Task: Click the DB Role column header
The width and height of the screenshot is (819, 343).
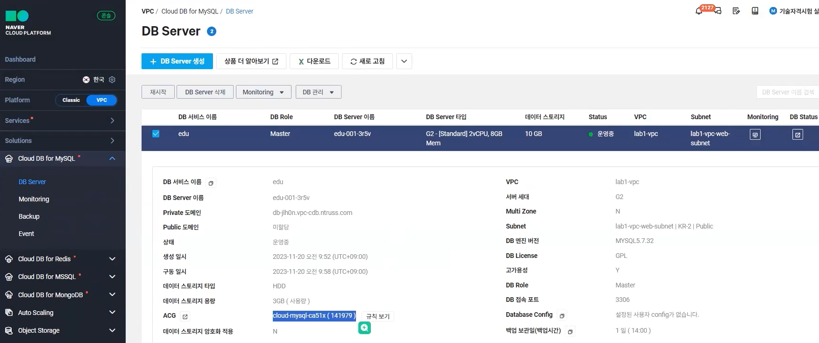Action: point(281,117)
